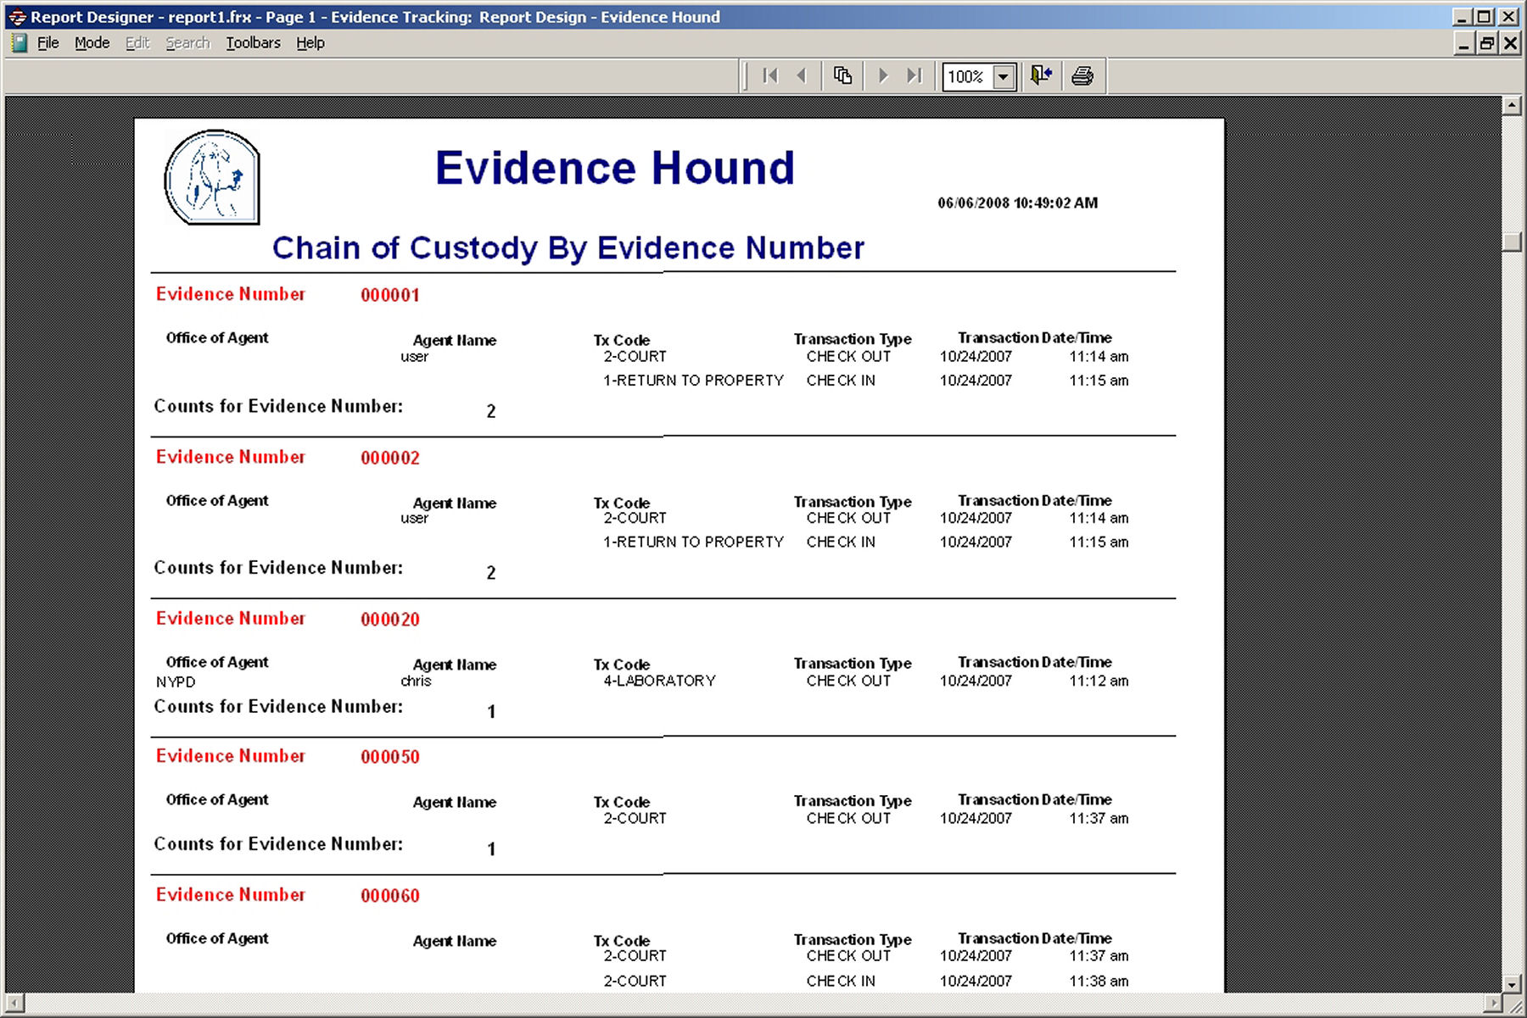Image resolution: width=1527 pixels, height=1018 pixels.
Task: Close the print preview with door icon
Action: (x=1041, y=76)
